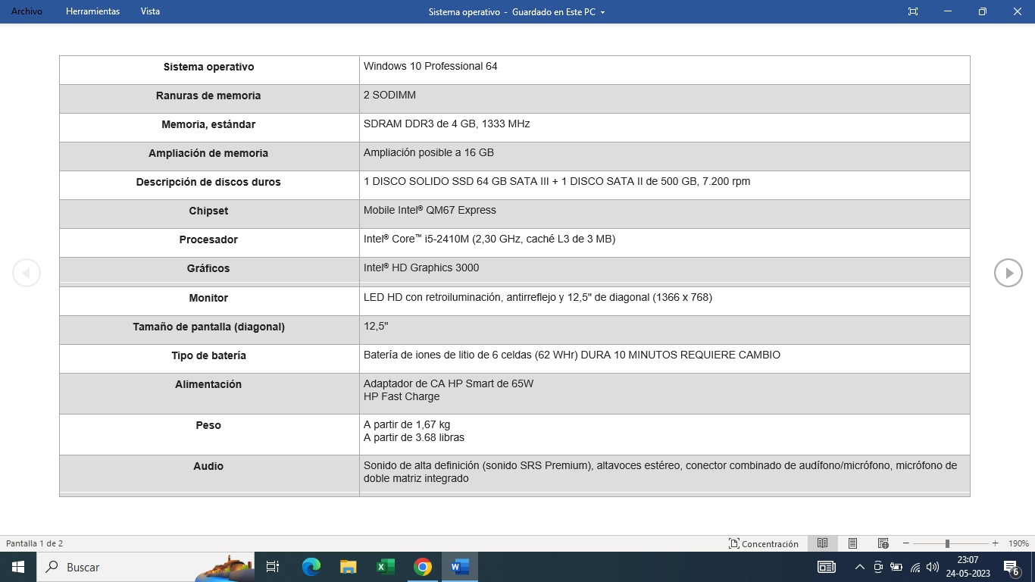Click "DURA 10 MINUTOS REQUIERE CAMBIO" text
This screenshot has width=1035, height=582.
(680, 355)
